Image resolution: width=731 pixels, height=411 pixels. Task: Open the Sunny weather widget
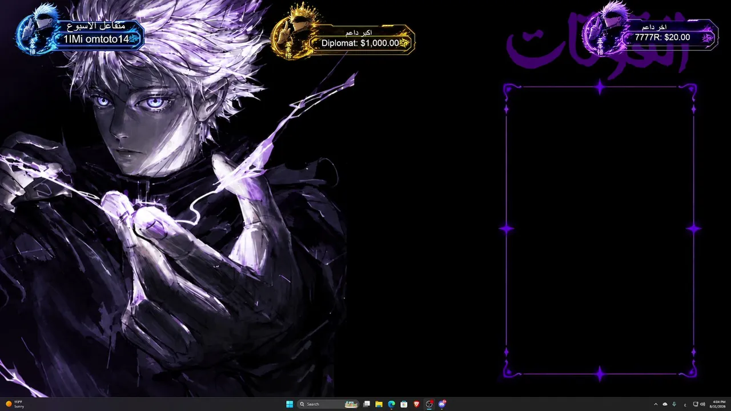(x=15, y=404)
